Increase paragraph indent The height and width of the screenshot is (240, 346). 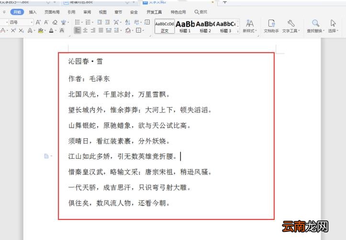tap(108, 22)
